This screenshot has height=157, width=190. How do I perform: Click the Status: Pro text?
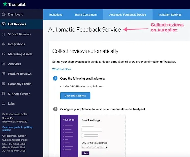coord(8,118)
